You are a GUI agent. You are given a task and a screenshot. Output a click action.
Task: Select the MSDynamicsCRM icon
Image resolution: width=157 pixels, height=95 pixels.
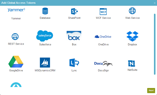[45, 63]
